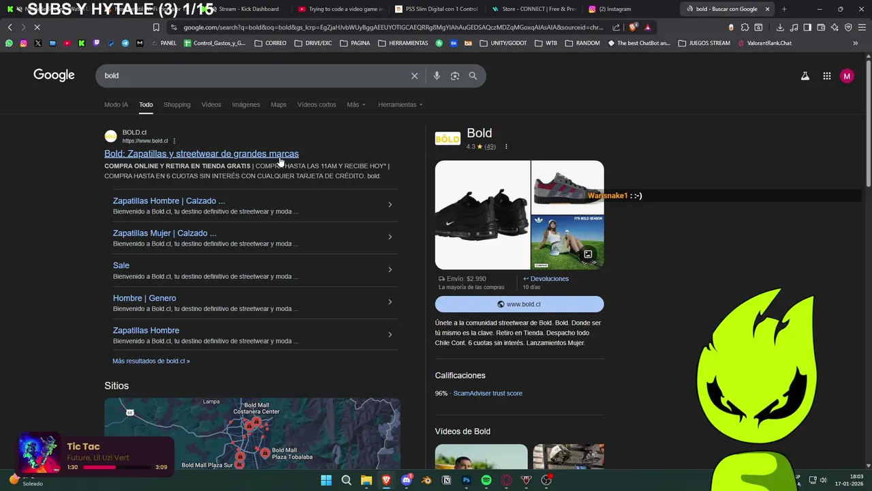Open File Explorer from the taskbar
Viewport: 872px width, 491px height.
point(367,480)
